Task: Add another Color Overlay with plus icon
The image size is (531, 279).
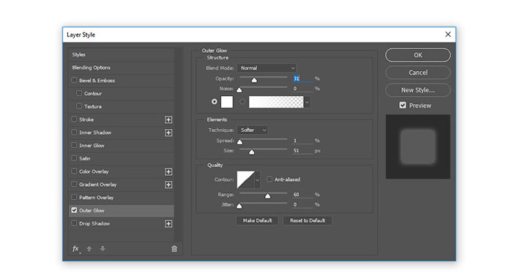Action: (x=168, y=171)
